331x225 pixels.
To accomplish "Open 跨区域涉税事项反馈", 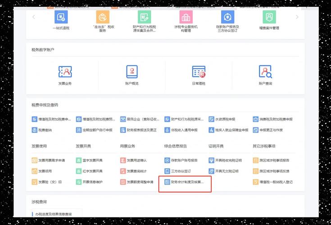I will (271, 171).
